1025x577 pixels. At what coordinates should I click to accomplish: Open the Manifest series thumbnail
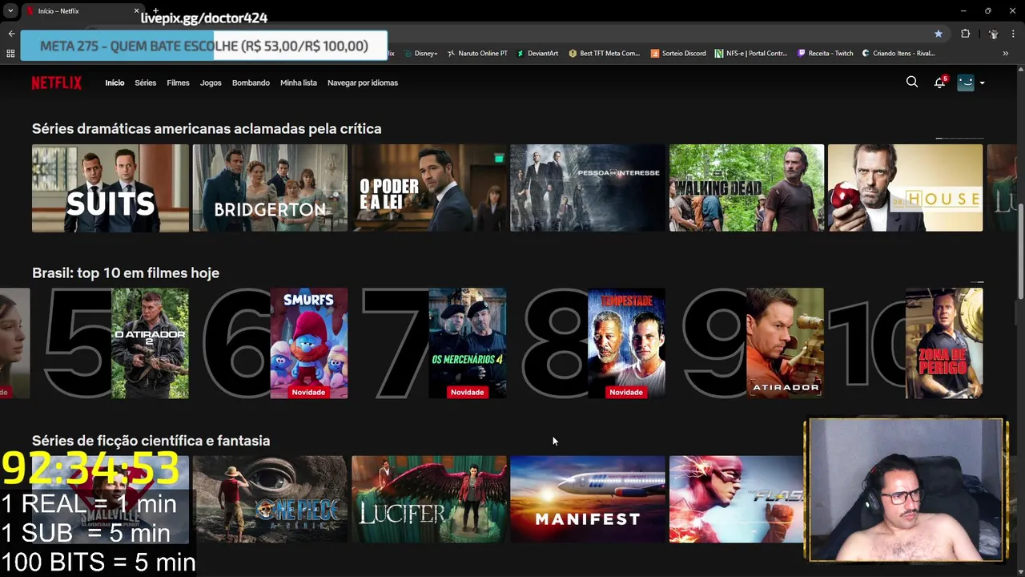[588, 499]
